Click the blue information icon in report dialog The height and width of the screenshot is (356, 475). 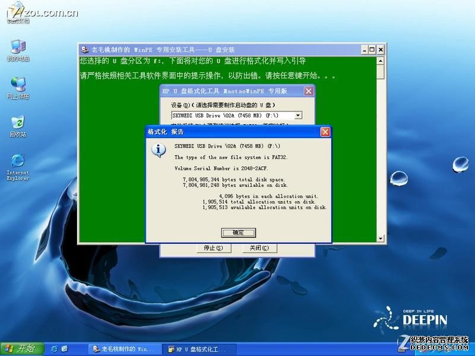[x=159, y=151]
